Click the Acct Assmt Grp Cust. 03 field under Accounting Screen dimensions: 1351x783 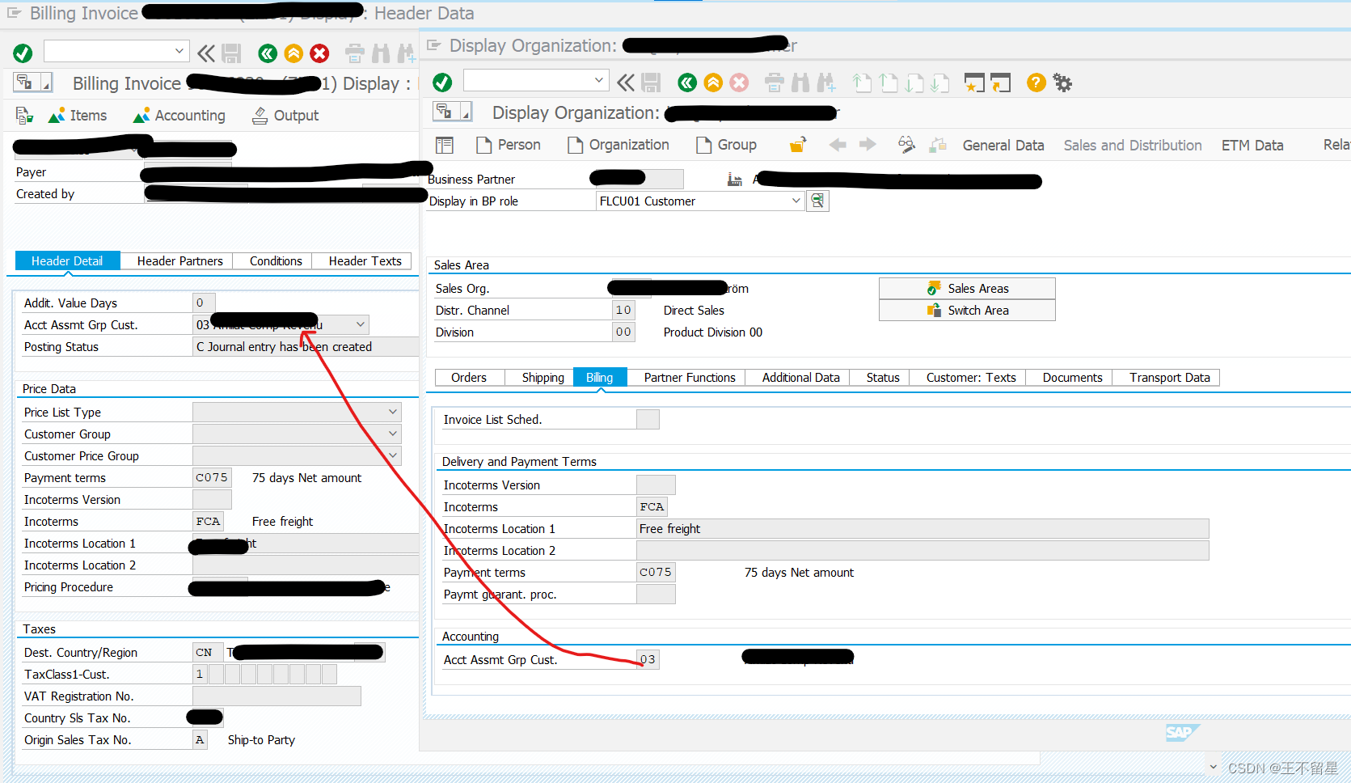tap(648, 660)
